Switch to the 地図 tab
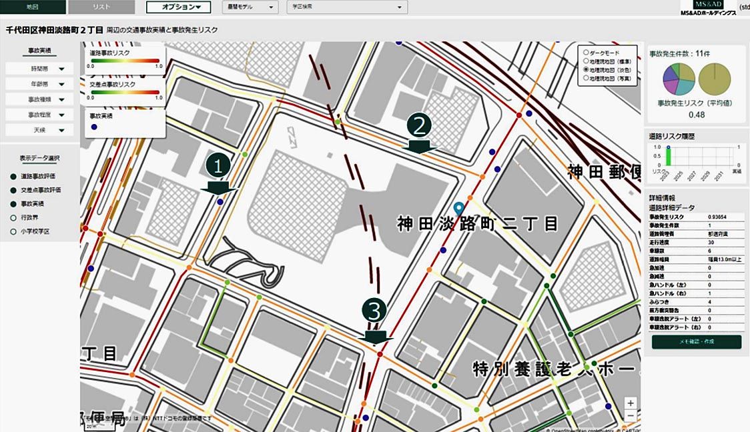This screenshot has height=432, width=750. pyautogui.click(x=33, y=7)
